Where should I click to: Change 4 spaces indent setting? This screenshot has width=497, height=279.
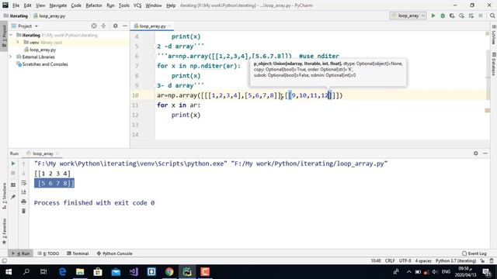(x=423, y=260)
